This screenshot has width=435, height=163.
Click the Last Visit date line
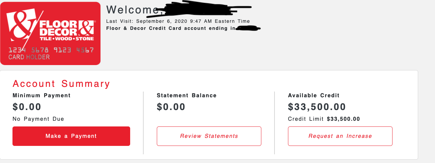coord(178,21)
